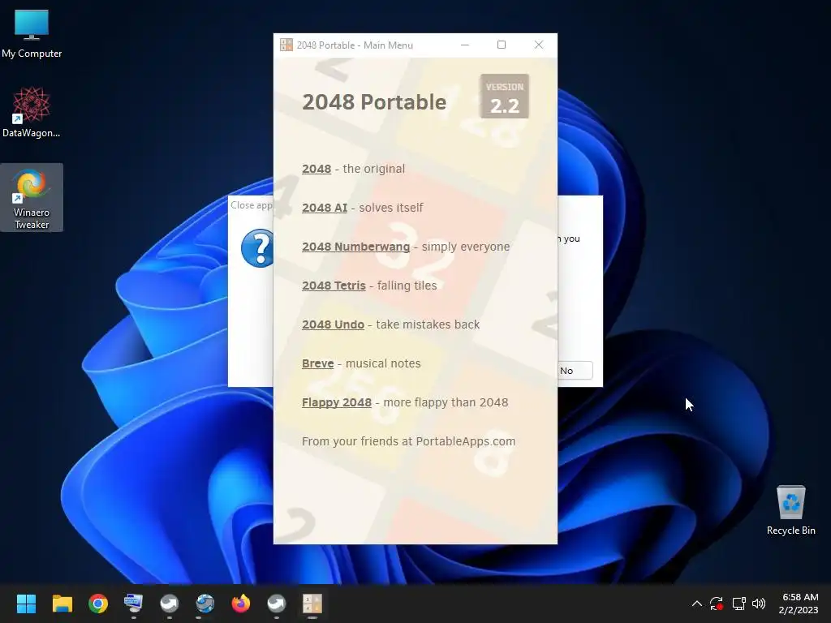Launch Breve musical notes game
831x623 pixels.
click(317, 363)
